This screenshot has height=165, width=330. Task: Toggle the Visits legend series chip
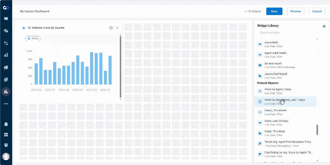pyautogui.click(x=33, y=39)
